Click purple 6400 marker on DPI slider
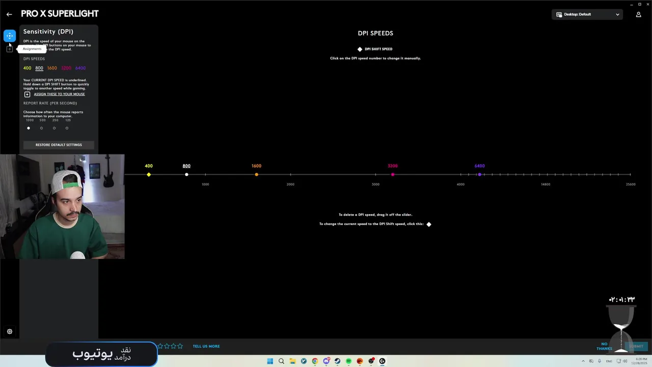652x367 pixels. point(479,175)
